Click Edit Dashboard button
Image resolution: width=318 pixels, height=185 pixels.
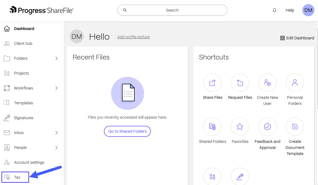(x=297, y=38)
